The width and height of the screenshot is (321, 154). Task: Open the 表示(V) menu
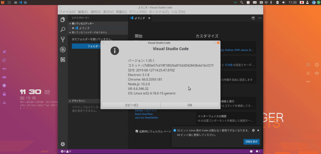[x=108, y=12]
